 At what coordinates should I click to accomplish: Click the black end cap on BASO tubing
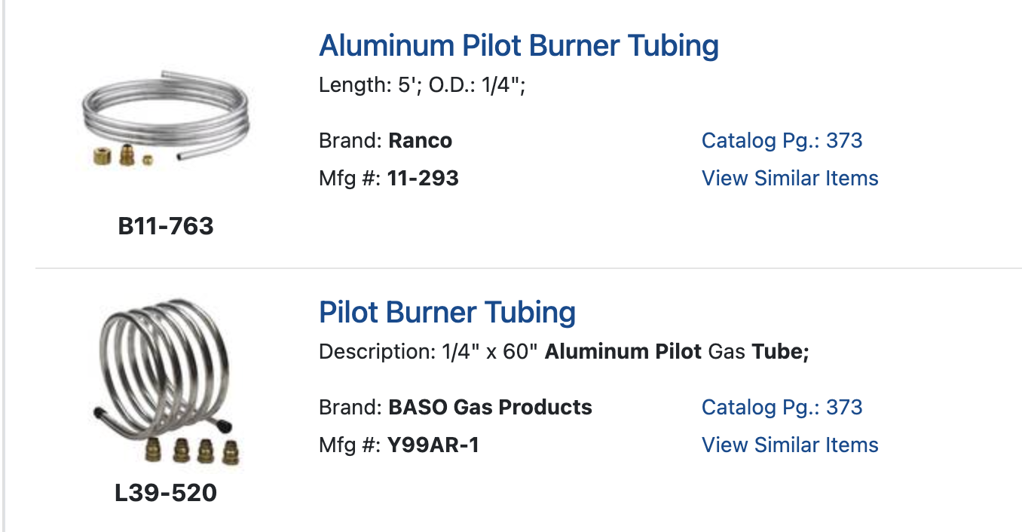(x=99, y=413)
